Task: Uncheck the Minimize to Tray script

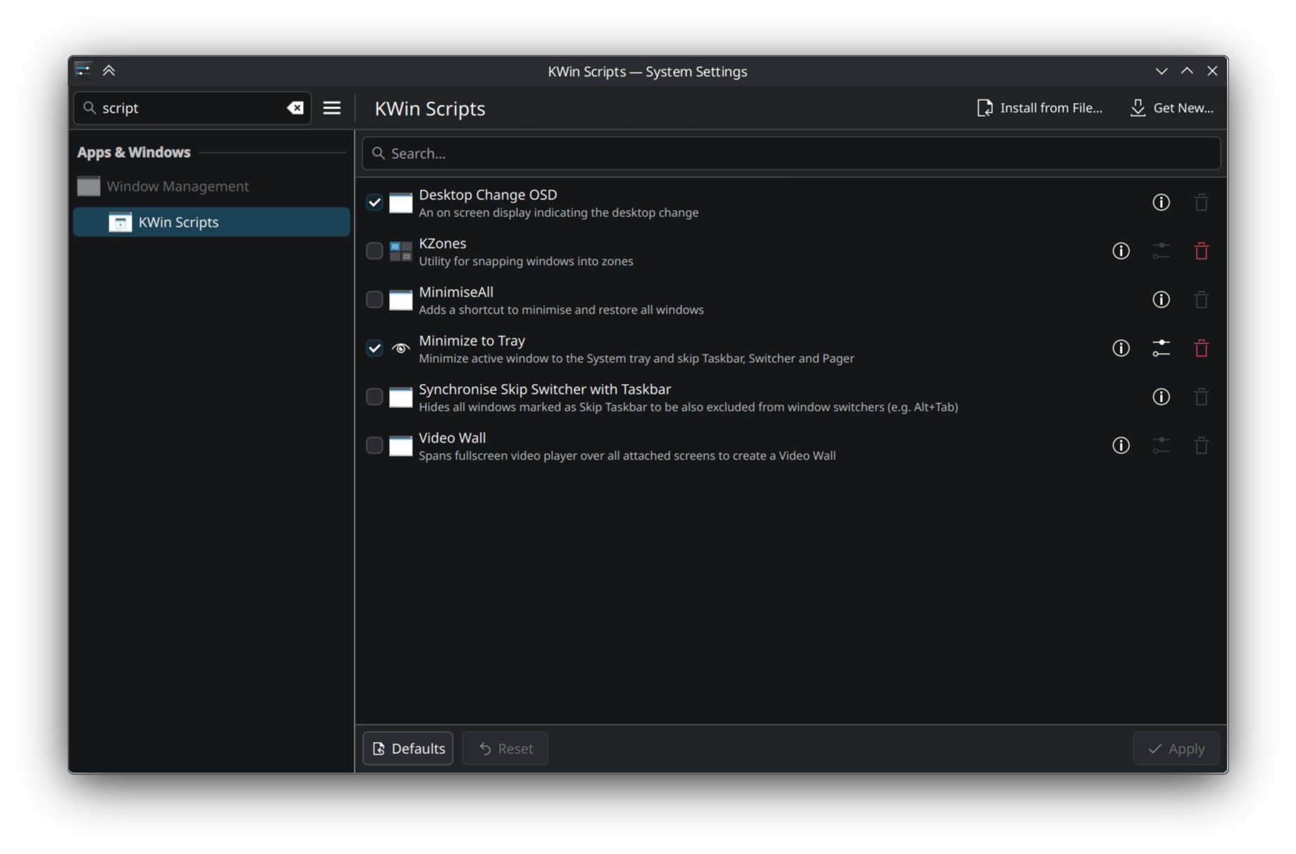Action: (x=374, y=349)
